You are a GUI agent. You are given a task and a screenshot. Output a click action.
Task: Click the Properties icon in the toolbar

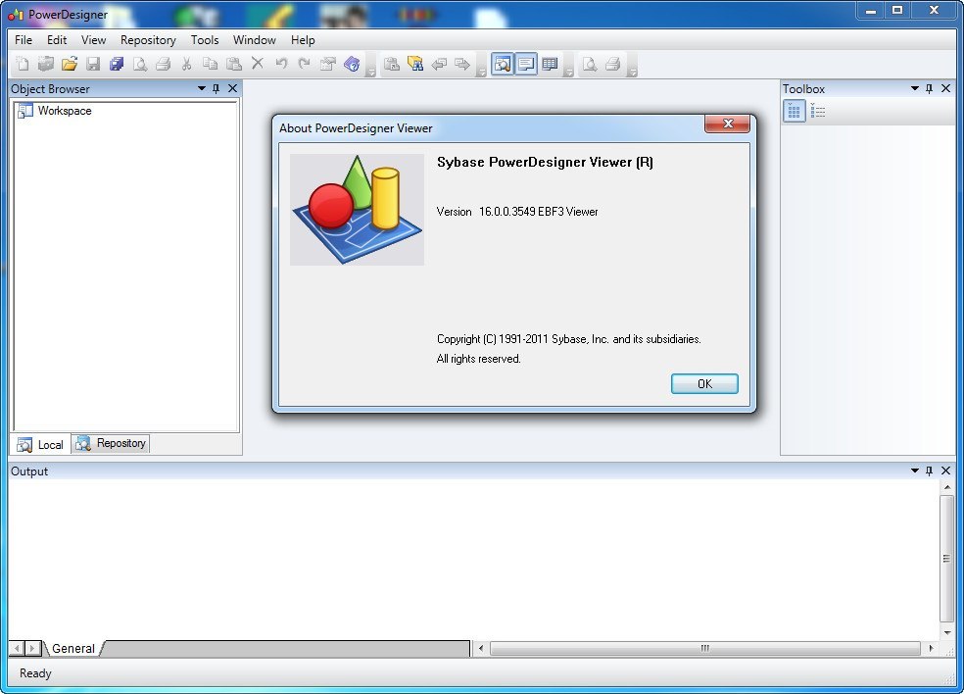point(328,65)
